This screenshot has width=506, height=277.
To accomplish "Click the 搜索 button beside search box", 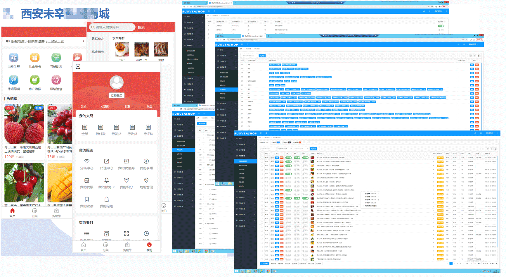I will [141, 27].
